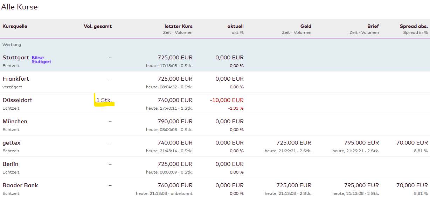Open the Stuttgart exchange row
430x198 pixels.
click(15, 58)
